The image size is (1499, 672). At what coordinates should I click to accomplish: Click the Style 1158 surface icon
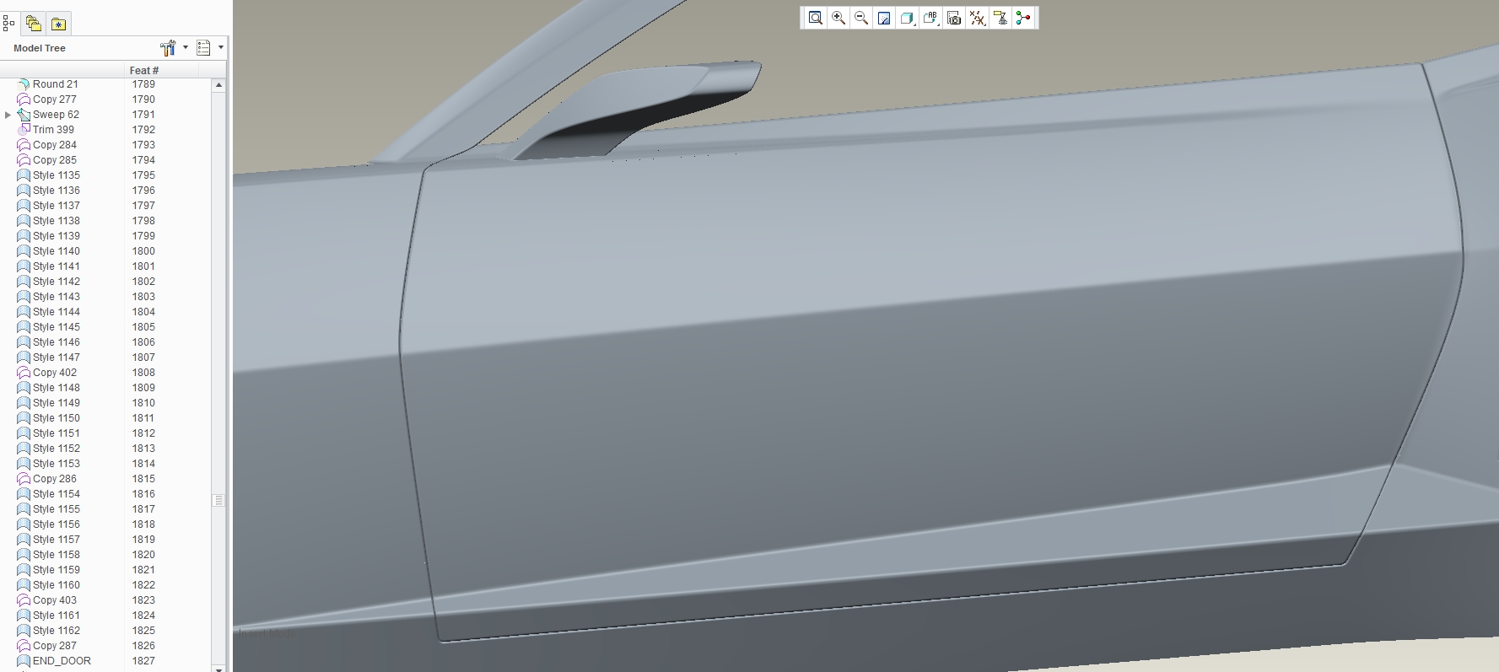24,555
